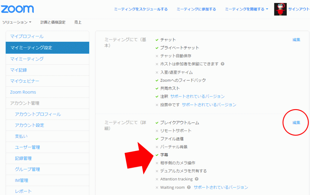
Task: Click the green checkmark beside ブレイクアウトルーム
Action: click(x=157, y=123)
